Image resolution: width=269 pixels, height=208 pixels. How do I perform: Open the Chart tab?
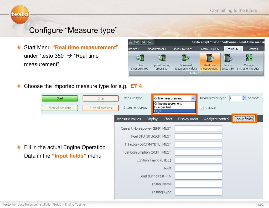click(168, 119)
